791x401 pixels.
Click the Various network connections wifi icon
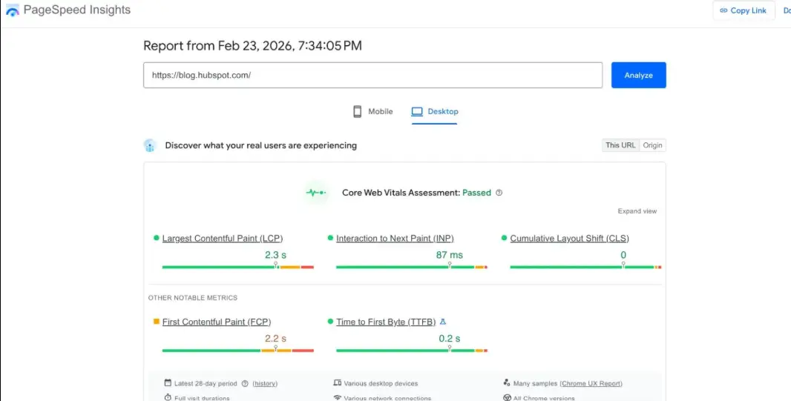coord(338,397)
